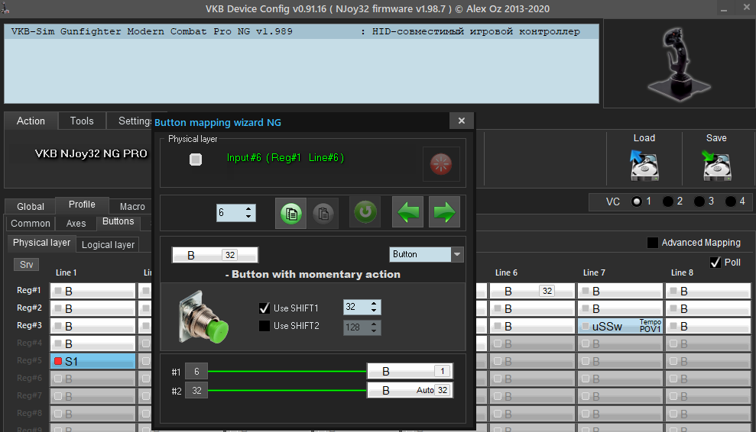Click the Srv button
This screenshot has width=756, height=432.
pos(27,264)
